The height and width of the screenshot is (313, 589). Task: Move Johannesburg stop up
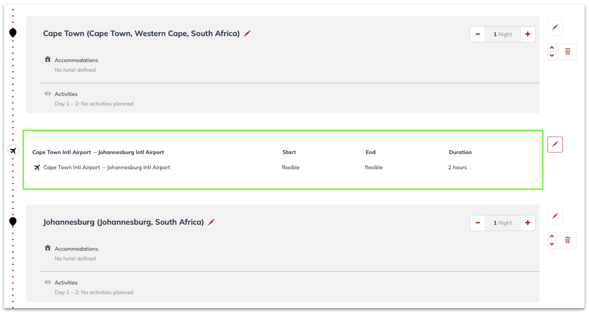[552, 236]
